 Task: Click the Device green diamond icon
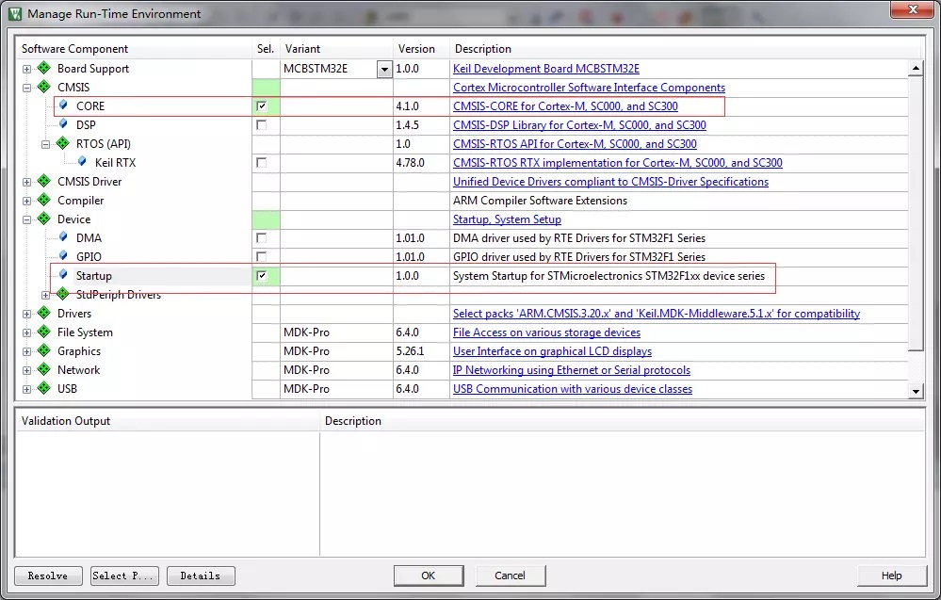coord(44,219)
